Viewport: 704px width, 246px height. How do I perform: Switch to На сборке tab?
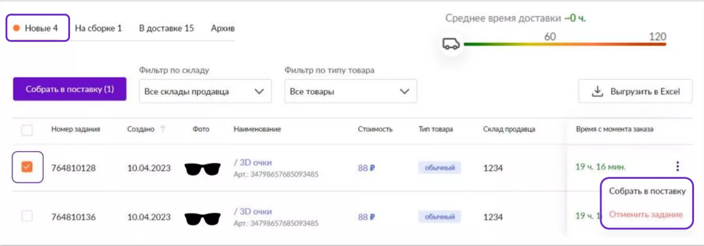(x=98, y=28)
